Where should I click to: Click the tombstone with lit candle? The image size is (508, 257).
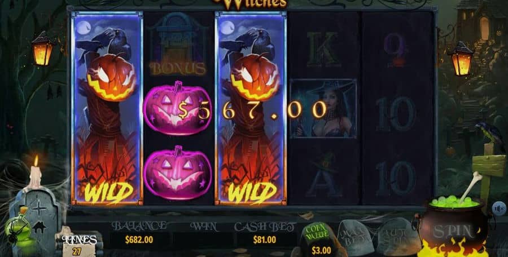click(x=34, y=207)
